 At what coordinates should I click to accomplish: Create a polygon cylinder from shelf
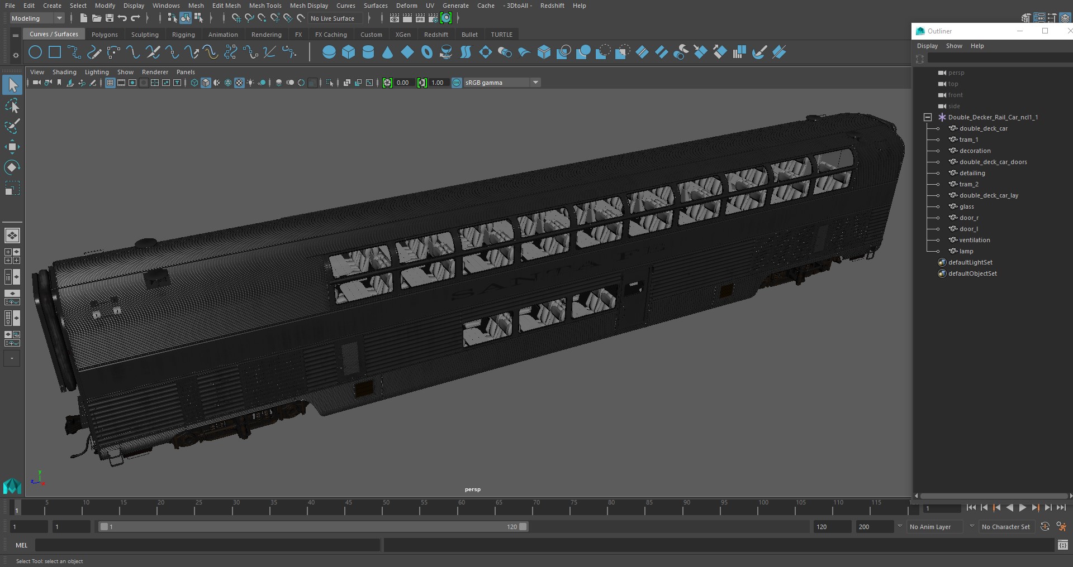[x=368, y=52]
